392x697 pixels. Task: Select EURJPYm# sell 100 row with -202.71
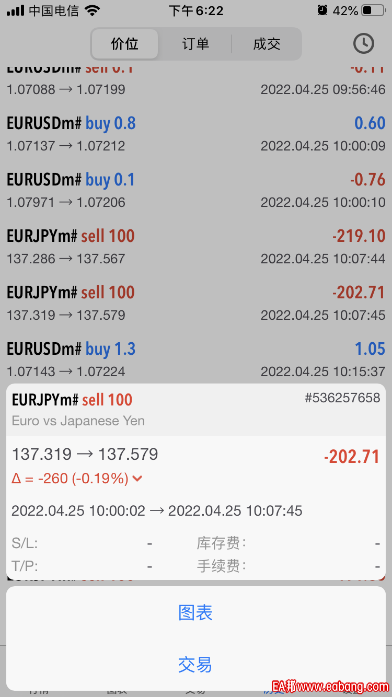(196, 303)
